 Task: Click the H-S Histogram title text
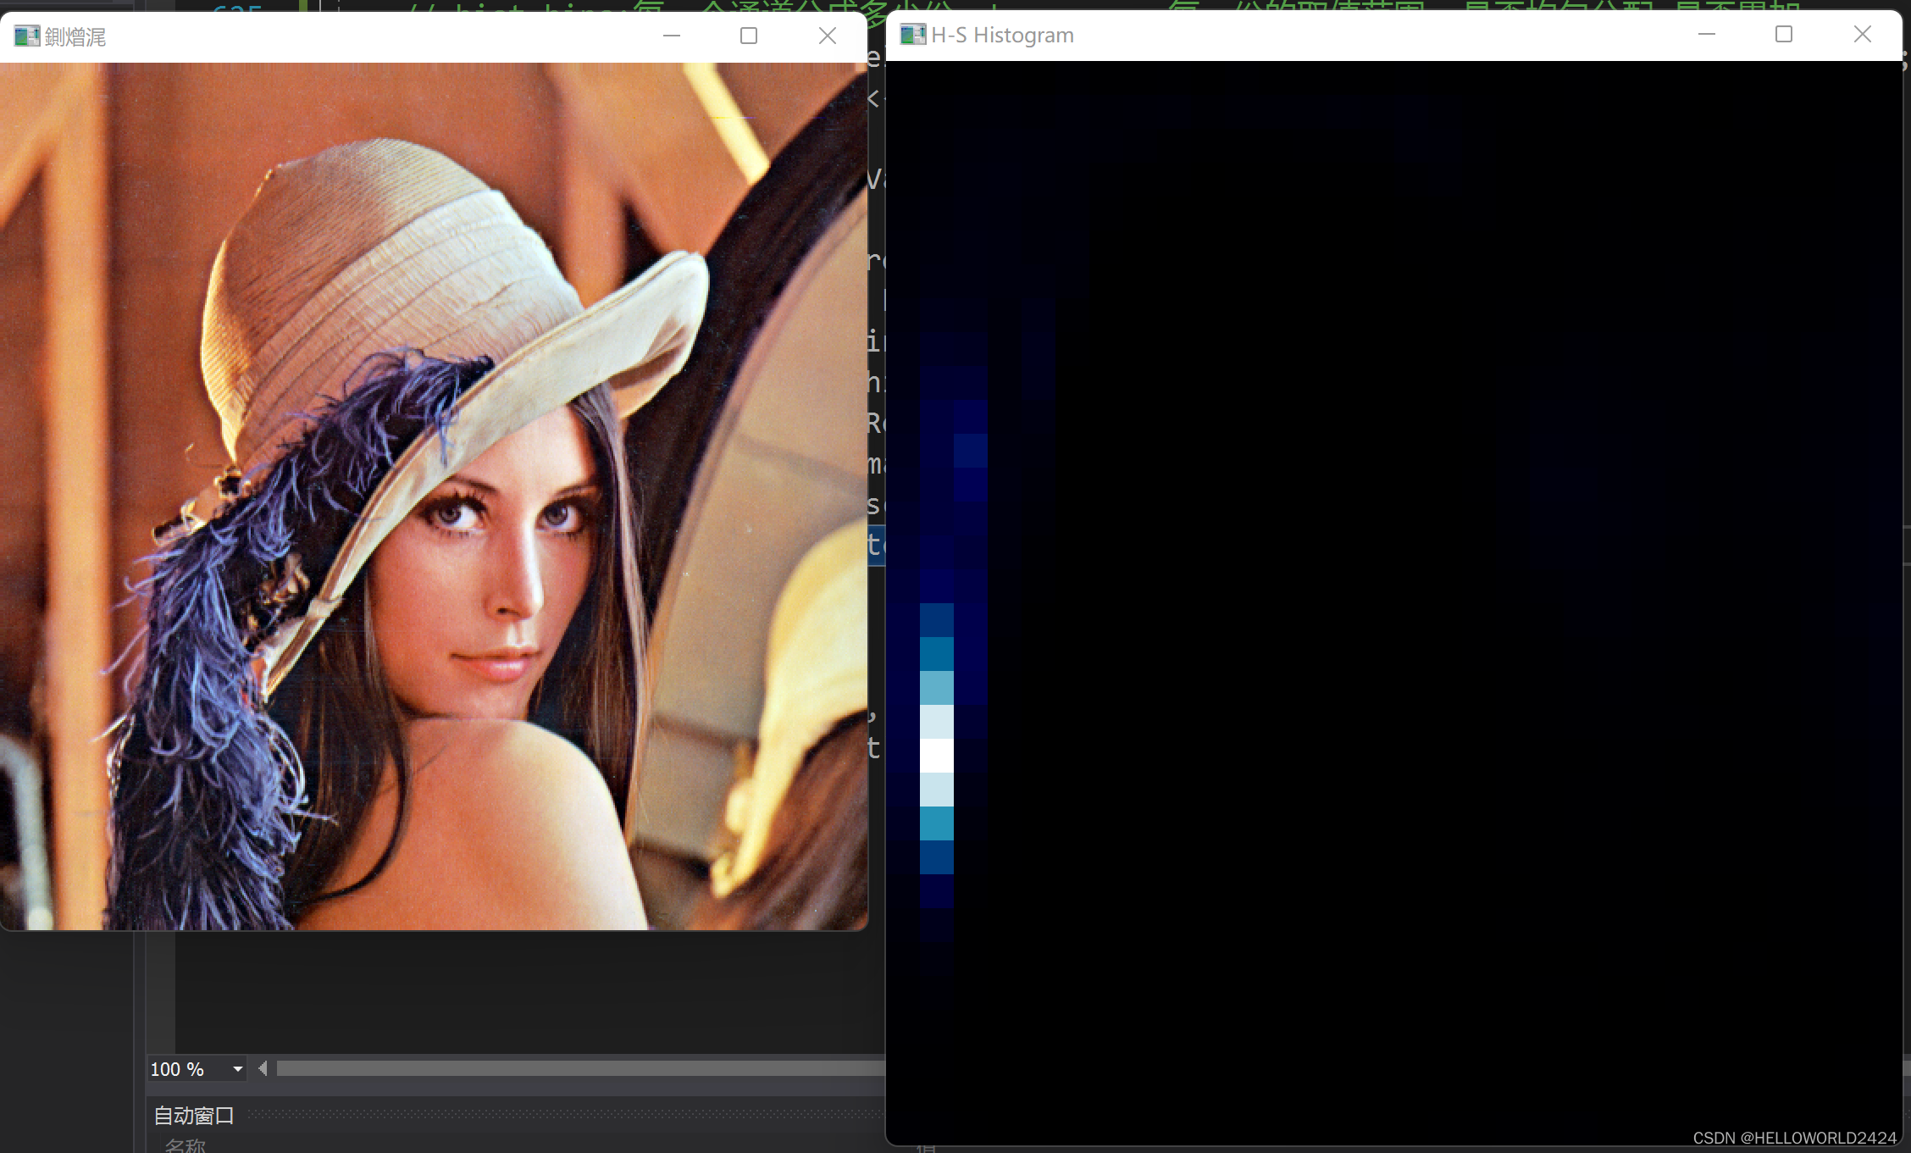tap(1002, 35)
